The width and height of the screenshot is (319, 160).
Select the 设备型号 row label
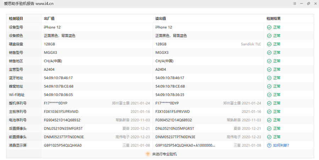(x=16, y=27)
